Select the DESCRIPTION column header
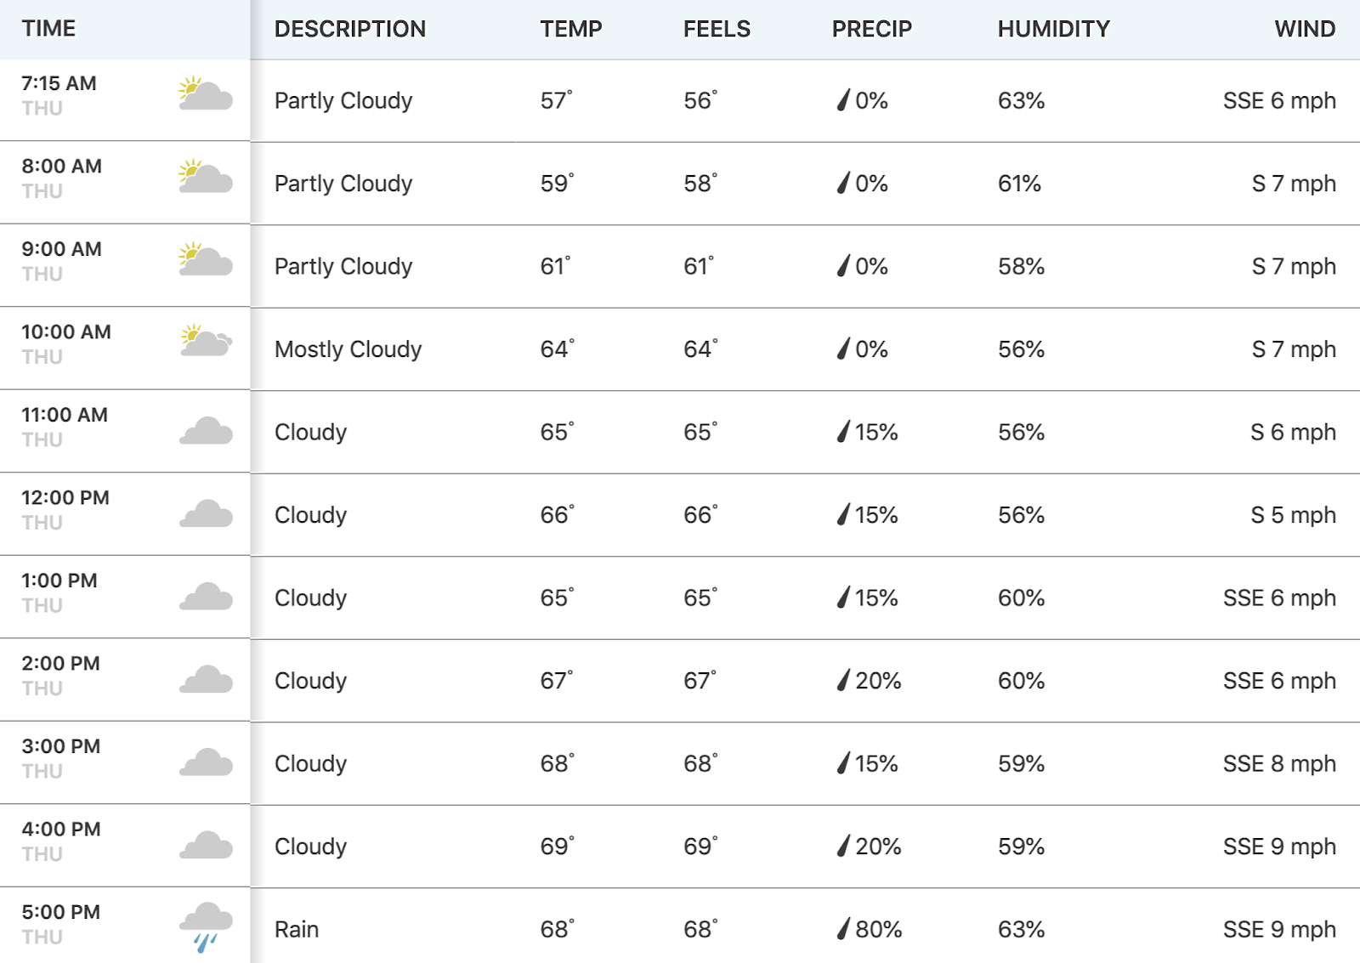Viewport: 1360px width, 963px height. coord(350,29)
